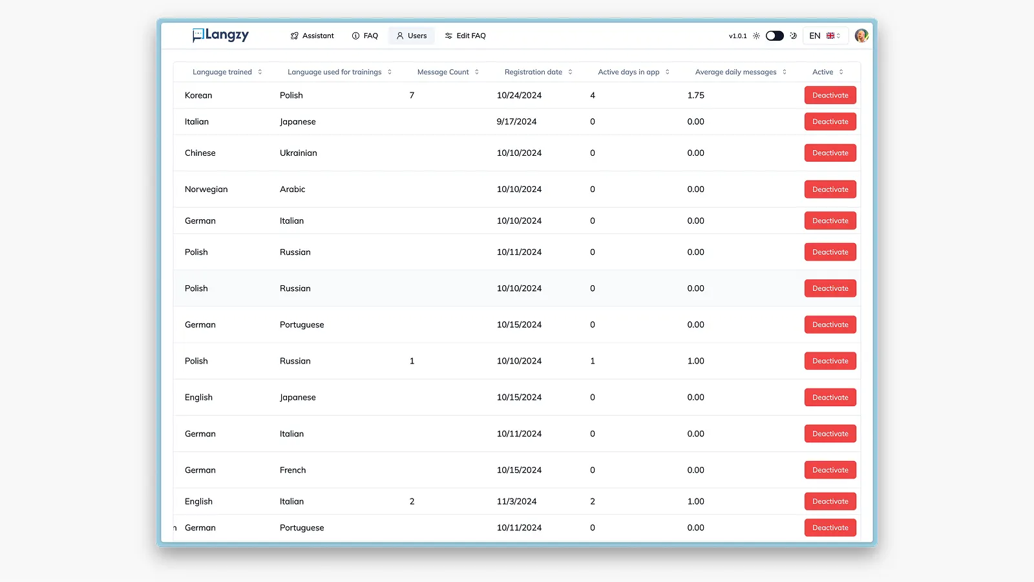Open the FAQ menu item

(364, 36)
